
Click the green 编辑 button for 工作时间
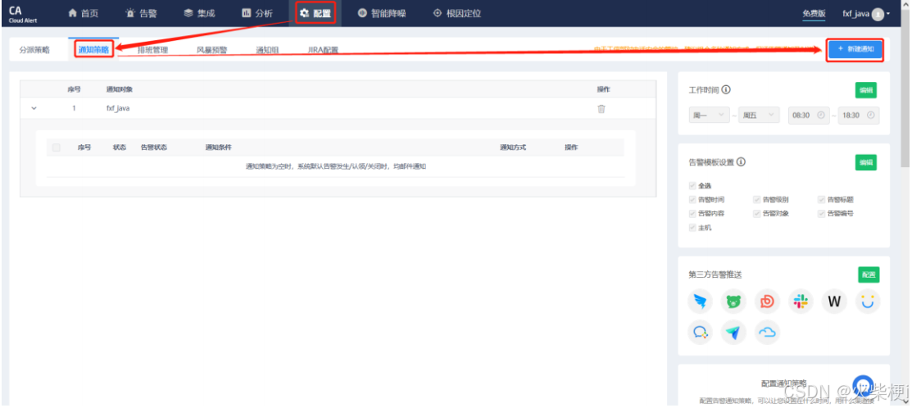865,90
